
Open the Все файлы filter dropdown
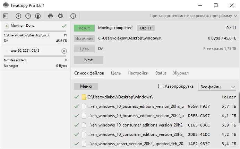(x=217, y=87)
